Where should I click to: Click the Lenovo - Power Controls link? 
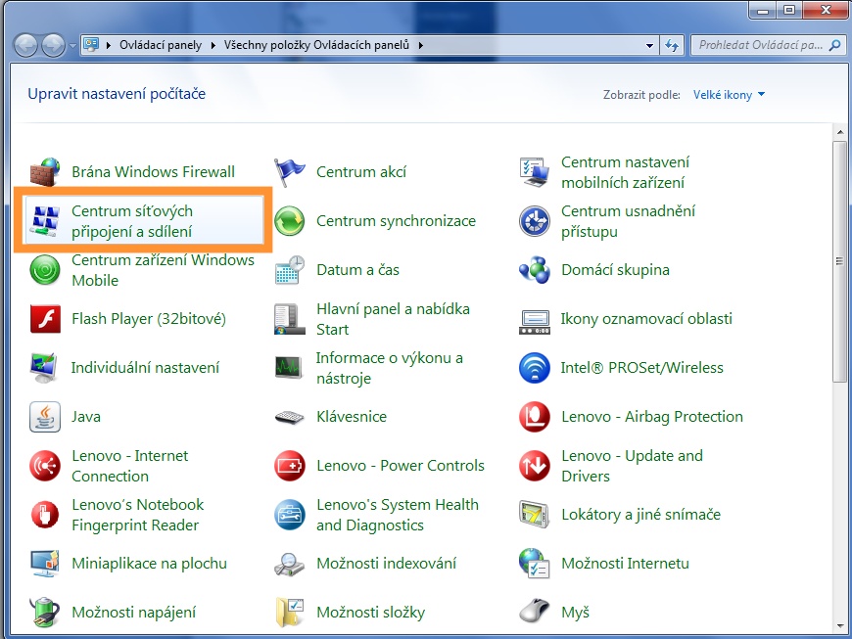[x=401, y=466]
